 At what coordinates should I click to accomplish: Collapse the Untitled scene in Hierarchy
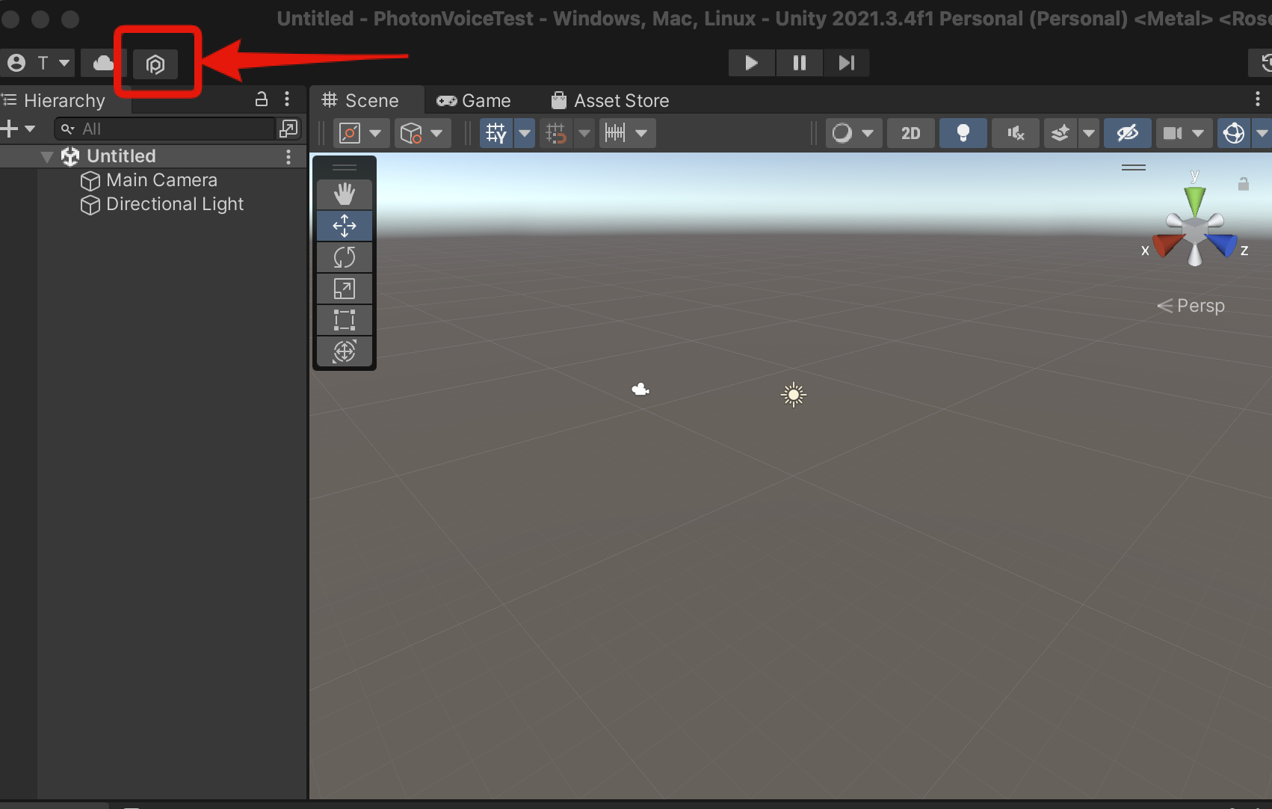(x=47, y=156)
